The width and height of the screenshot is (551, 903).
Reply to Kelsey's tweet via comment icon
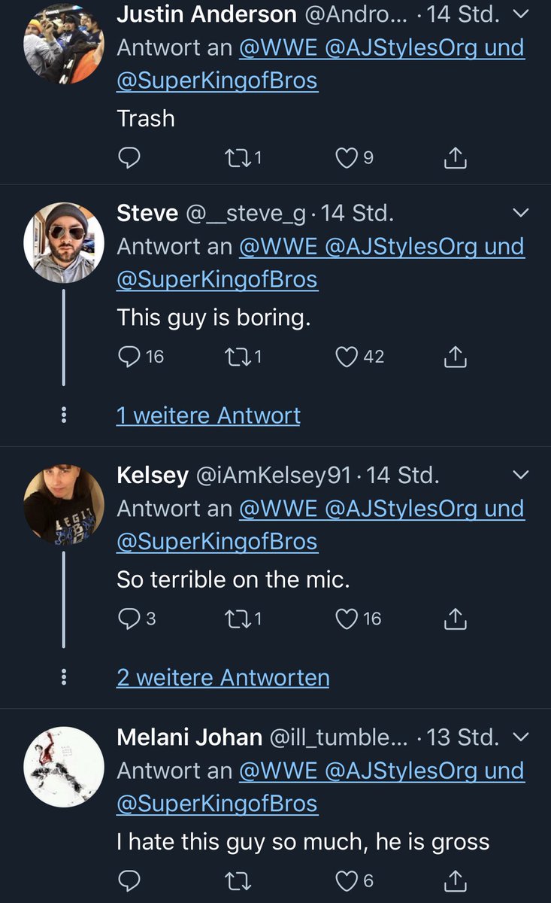click(x=129, y=619)
